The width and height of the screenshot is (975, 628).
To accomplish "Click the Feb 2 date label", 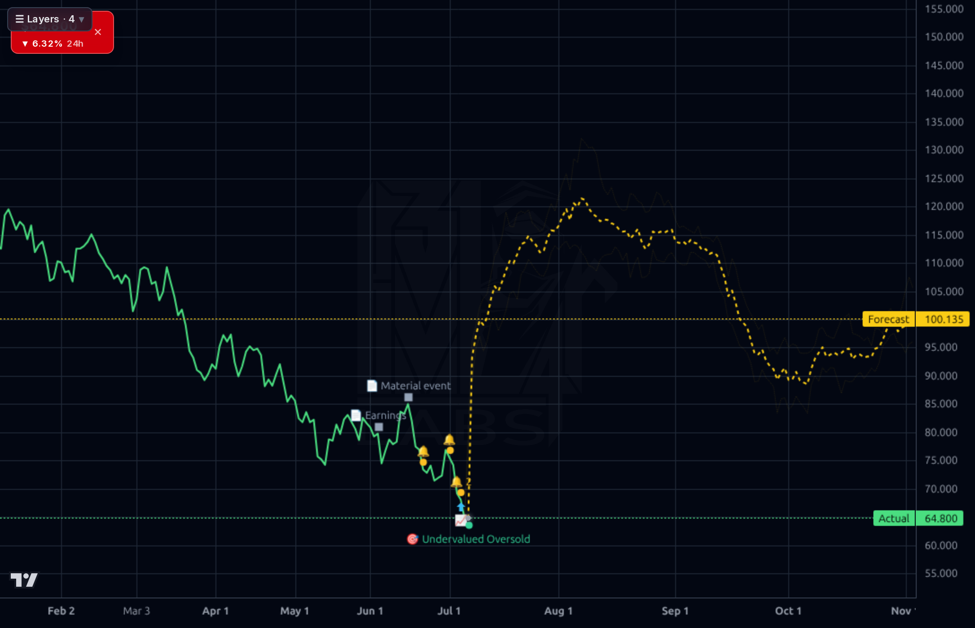I will tap(61, 611).
